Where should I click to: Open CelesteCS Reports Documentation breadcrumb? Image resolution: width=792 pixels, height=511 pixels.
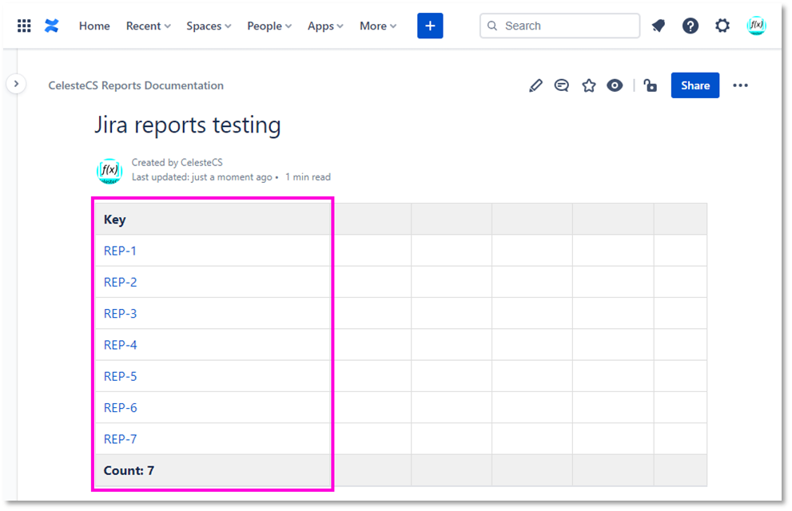[x=136, y=85]
